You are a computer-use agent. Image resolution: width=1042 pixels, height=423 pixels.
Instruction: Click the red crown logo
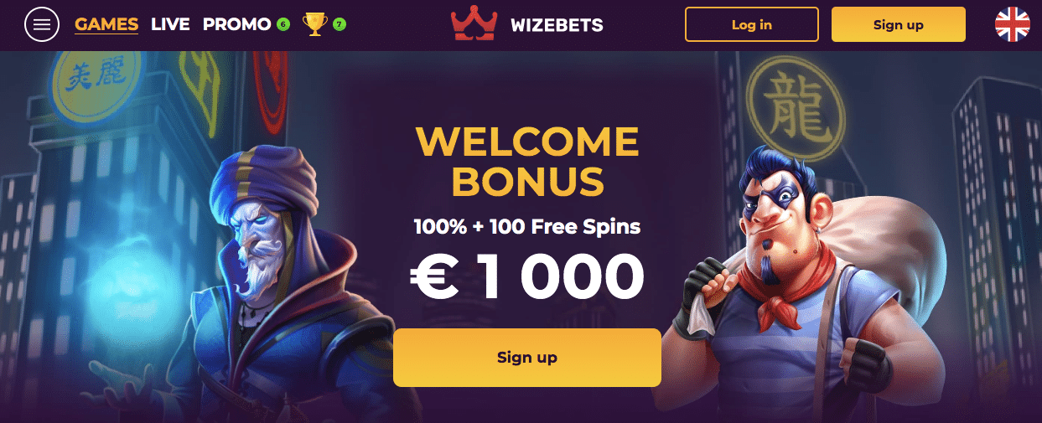(x=474, y=25)
